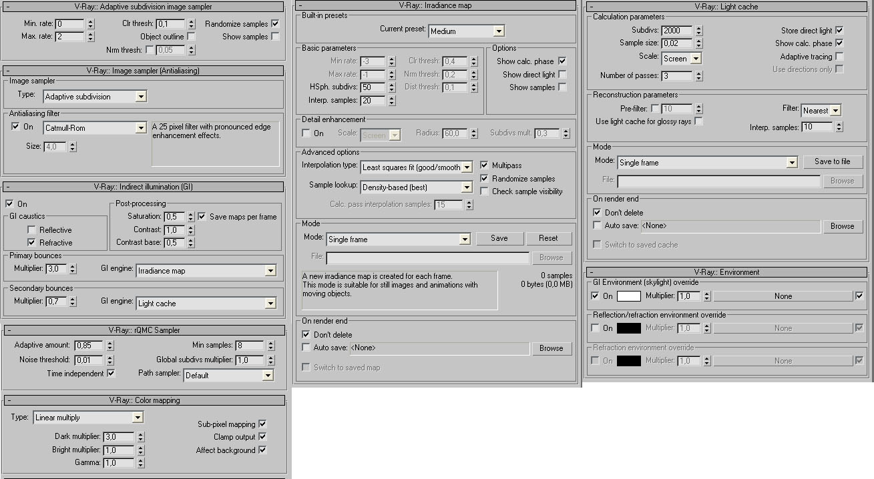Enable Reflection/refraction environment override On
The image size is (874, 479).
pyautogui.click(x=596, y=328)
